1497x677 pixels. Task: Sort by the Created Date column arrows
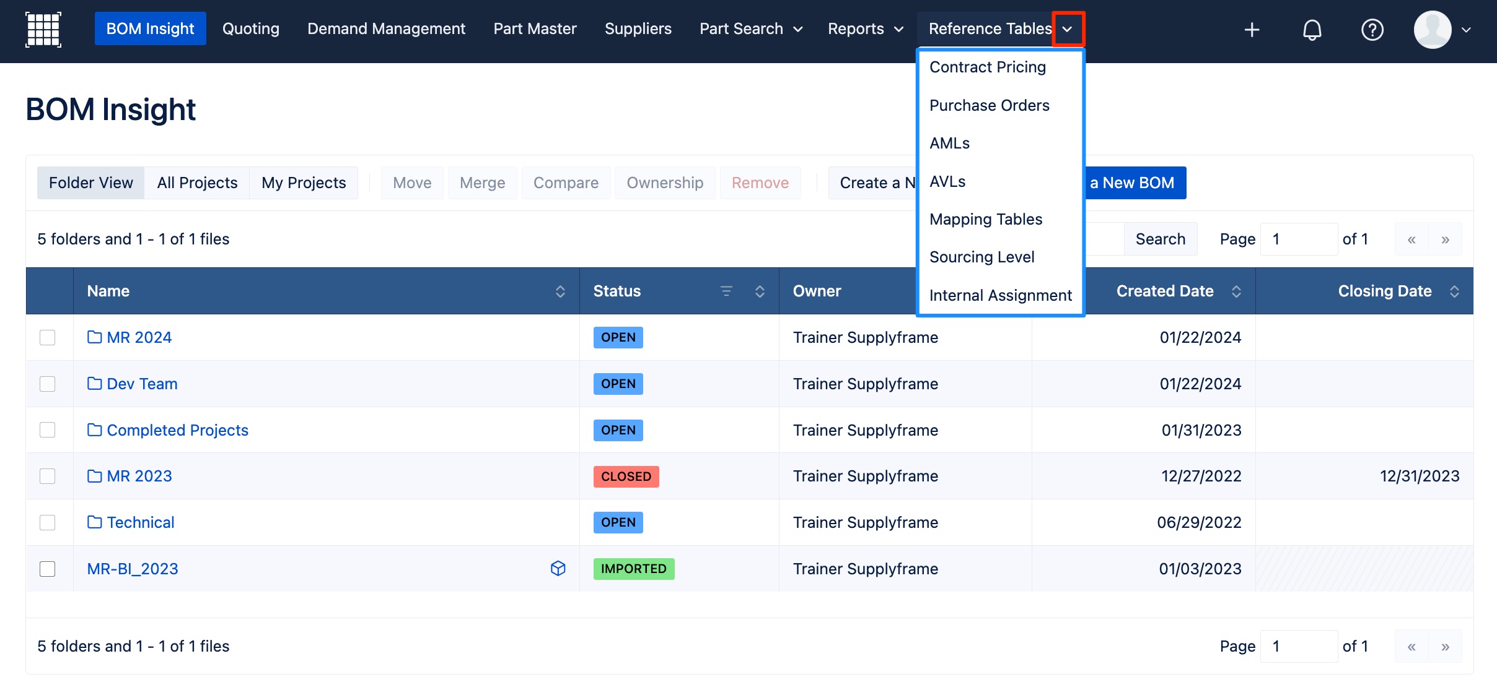(x=1236, y=291)
